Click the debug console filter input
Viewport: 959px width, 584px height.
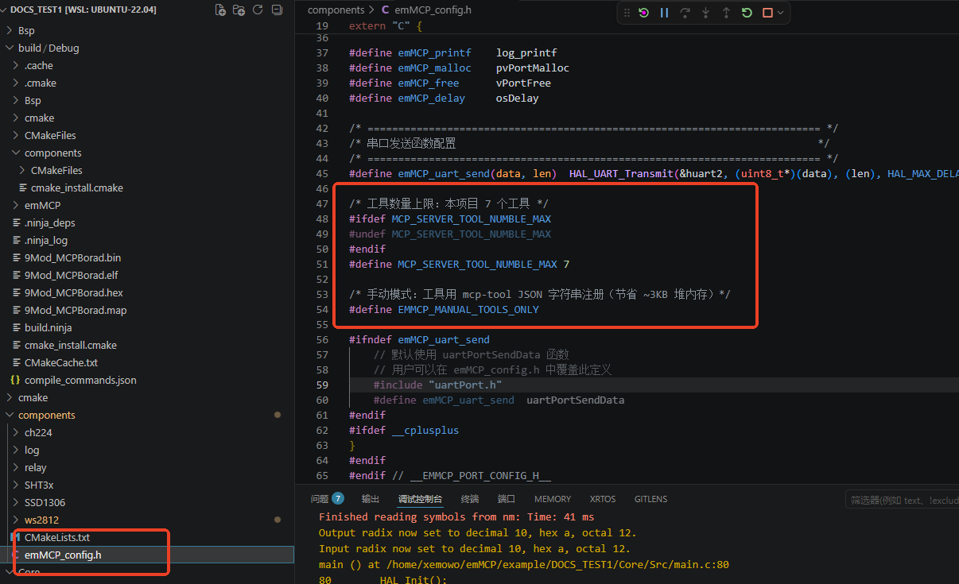click(902, 500)
